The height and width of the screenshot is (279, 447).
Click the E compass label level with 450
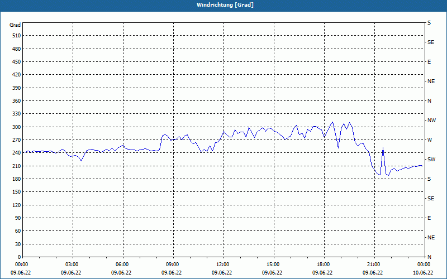tap(429, 62)
